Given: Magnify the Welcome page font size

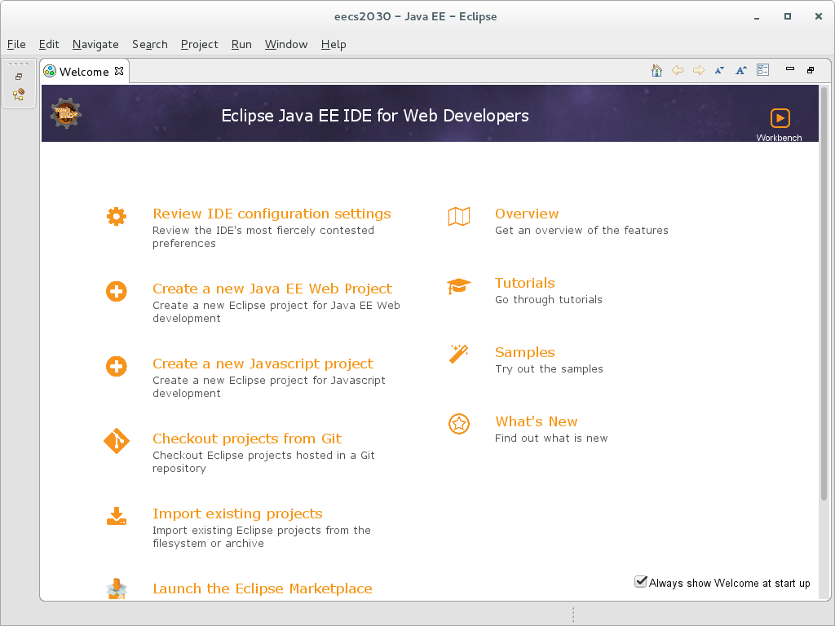Looking at the screenshot, I should [x=741, y=70].
